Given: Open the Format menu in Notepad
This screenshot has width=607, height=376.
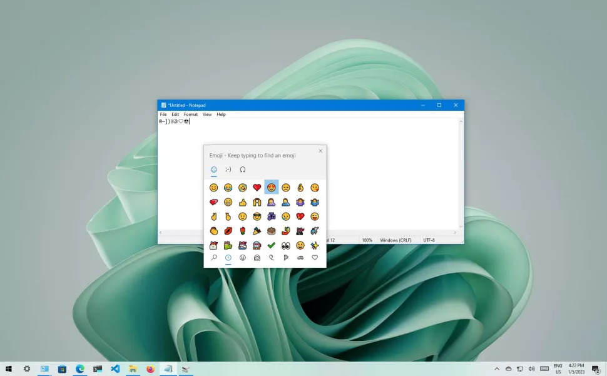Looking at the screenshot, I should coord(190,114).
